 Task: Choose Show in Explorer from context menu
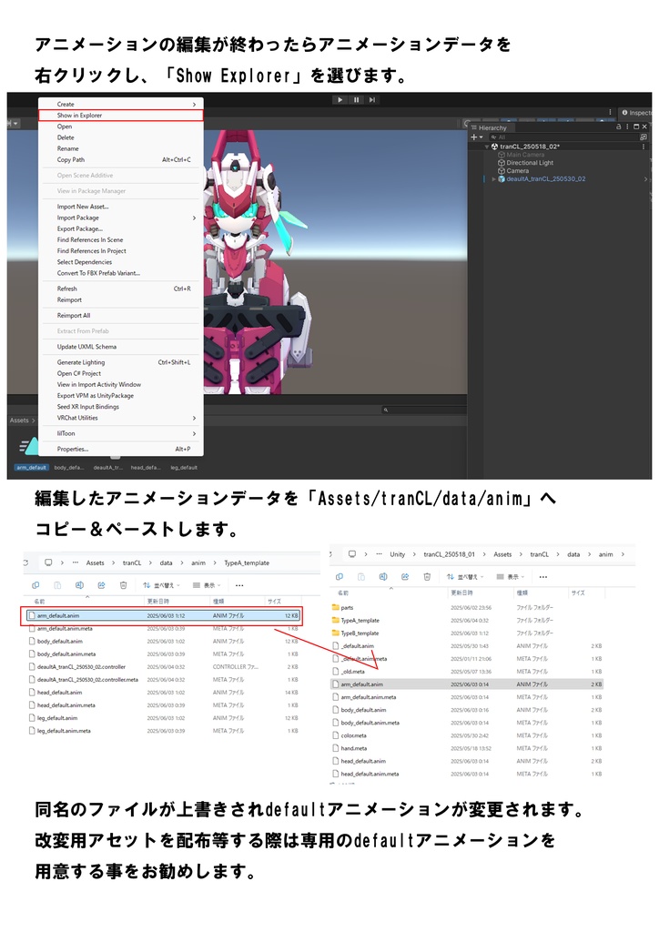coord(121,116)
